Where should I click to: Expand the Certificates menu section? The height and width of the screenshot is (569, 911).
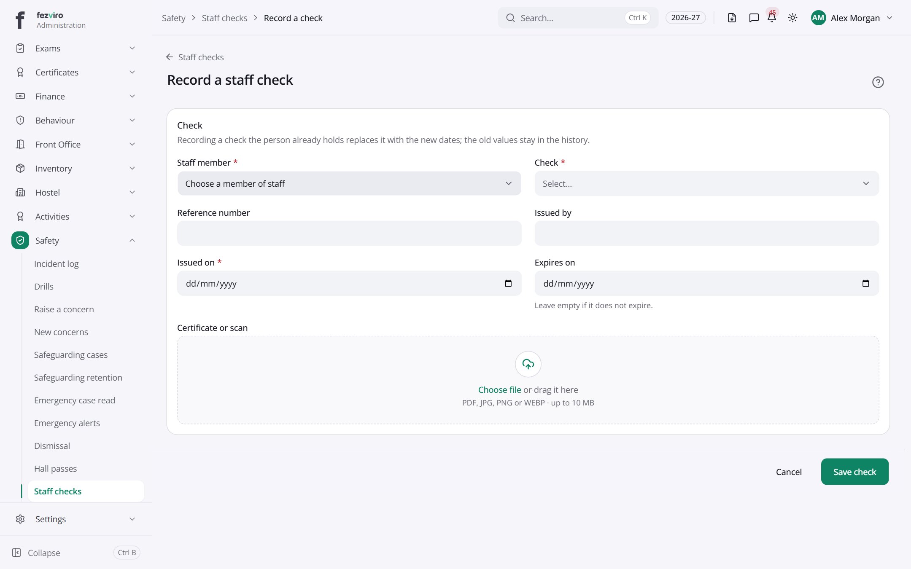pos(76,72)
